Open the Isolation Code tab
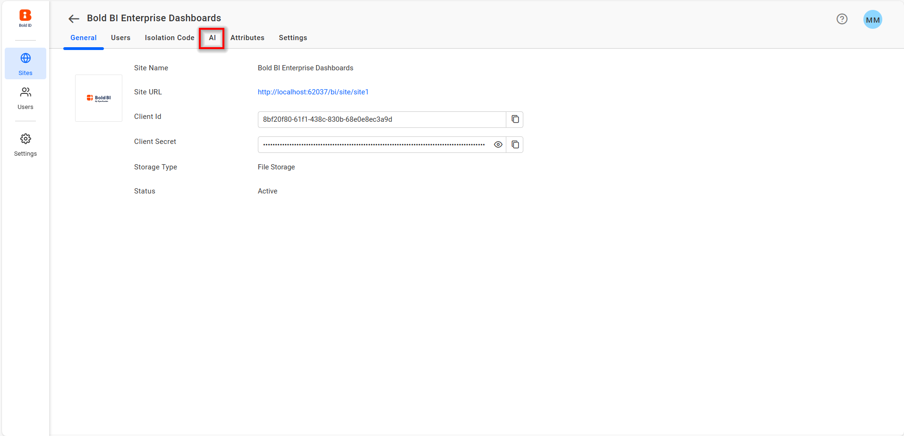The image size is (904, 436). [x=170, y=38]
